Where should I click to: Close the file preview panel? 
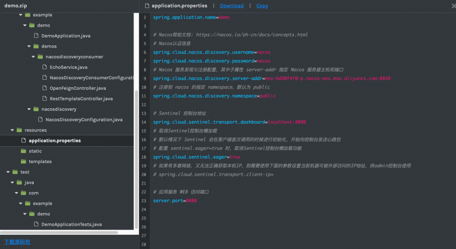click(453, 5)
